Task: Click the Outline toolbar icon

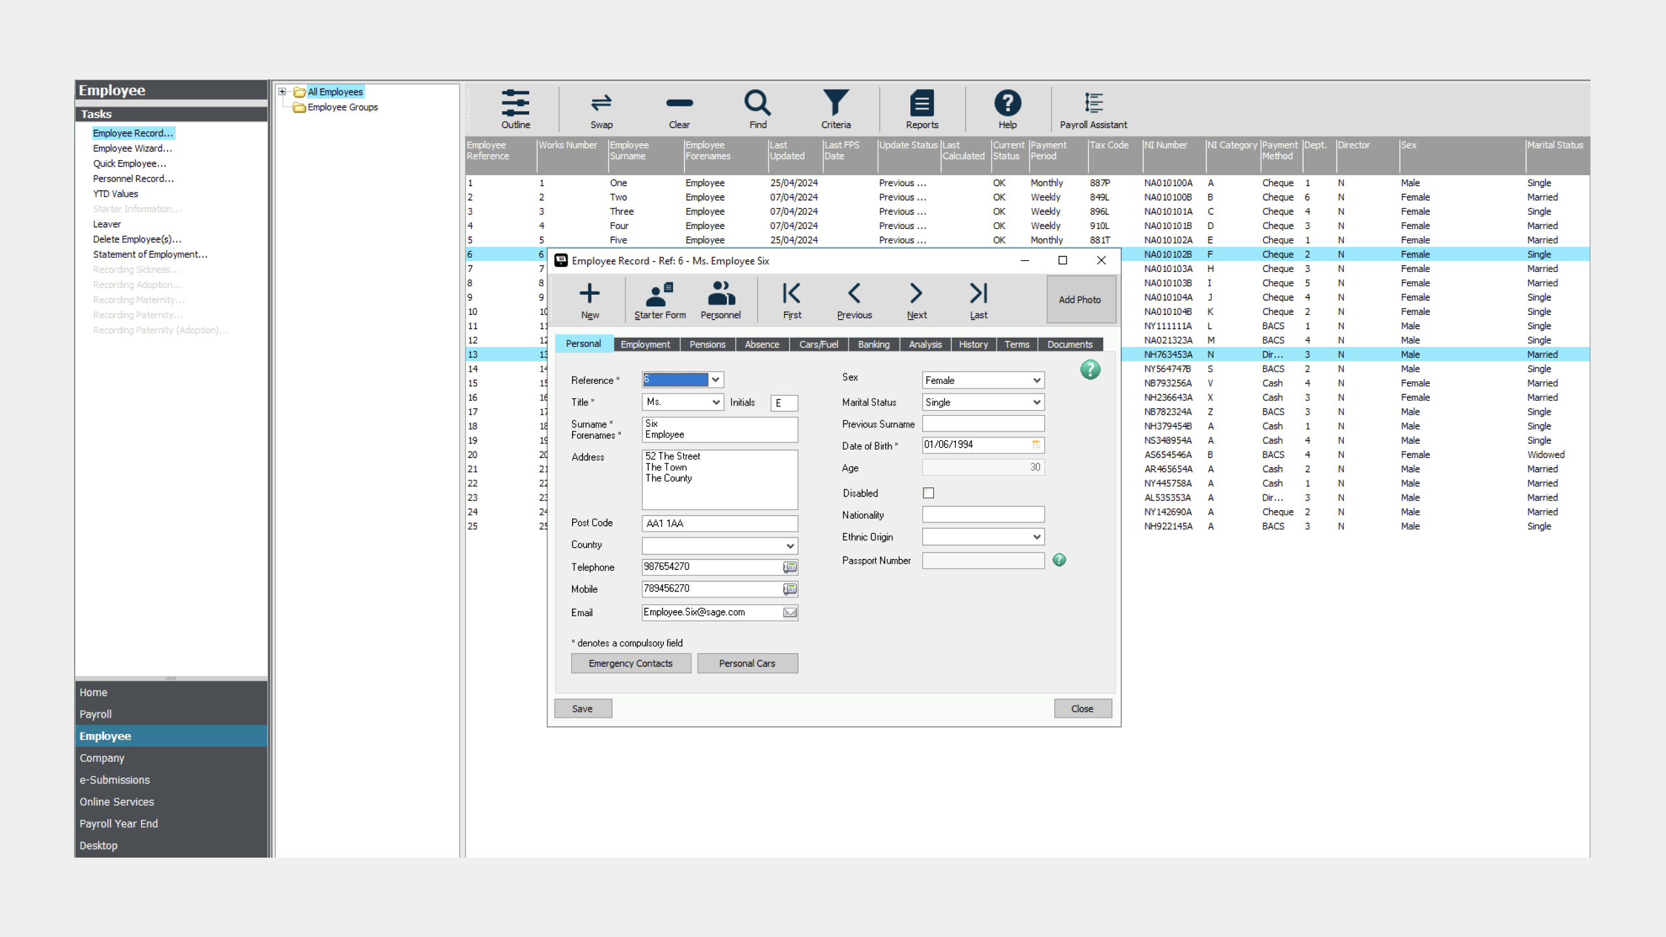Action: tap(515, 103)
